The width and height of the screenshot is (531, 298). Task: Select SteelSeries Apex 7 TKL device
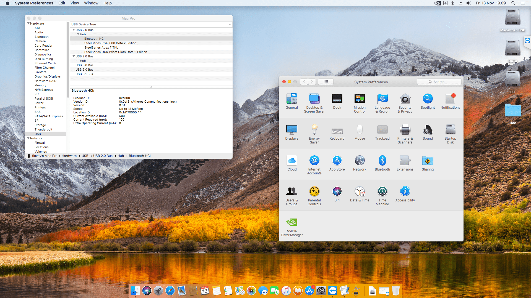(101, 47)
